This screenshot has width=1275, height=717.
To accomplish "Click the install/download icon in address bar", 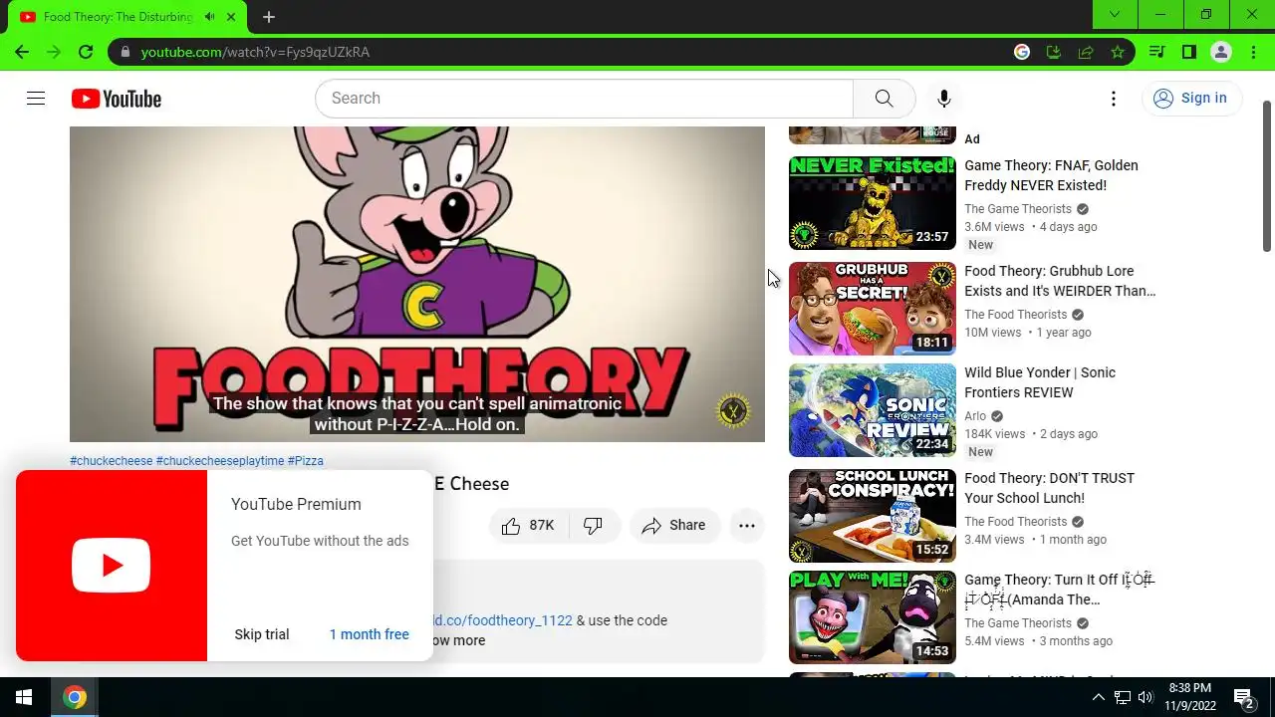I will pos(1054,52).
